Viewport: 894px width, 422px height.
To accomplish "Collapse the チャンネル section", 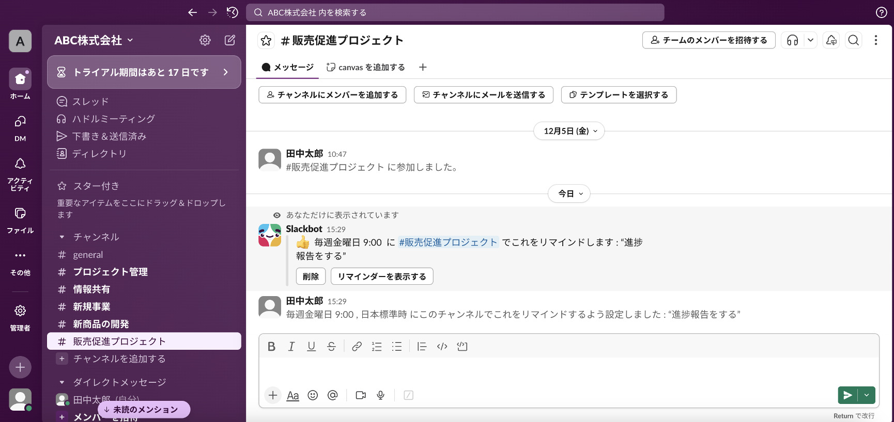I will (62, 237).
